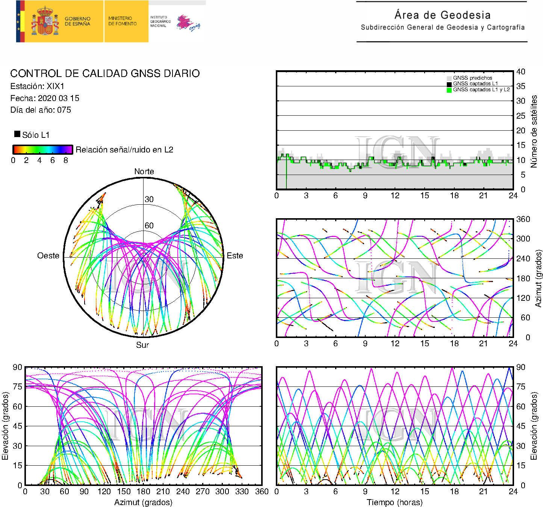Image resolution: width=543 pixels, height=507 pixels.
Task: Click the gray GNSS predichos legend marker
Action: [x=449, y=78]
